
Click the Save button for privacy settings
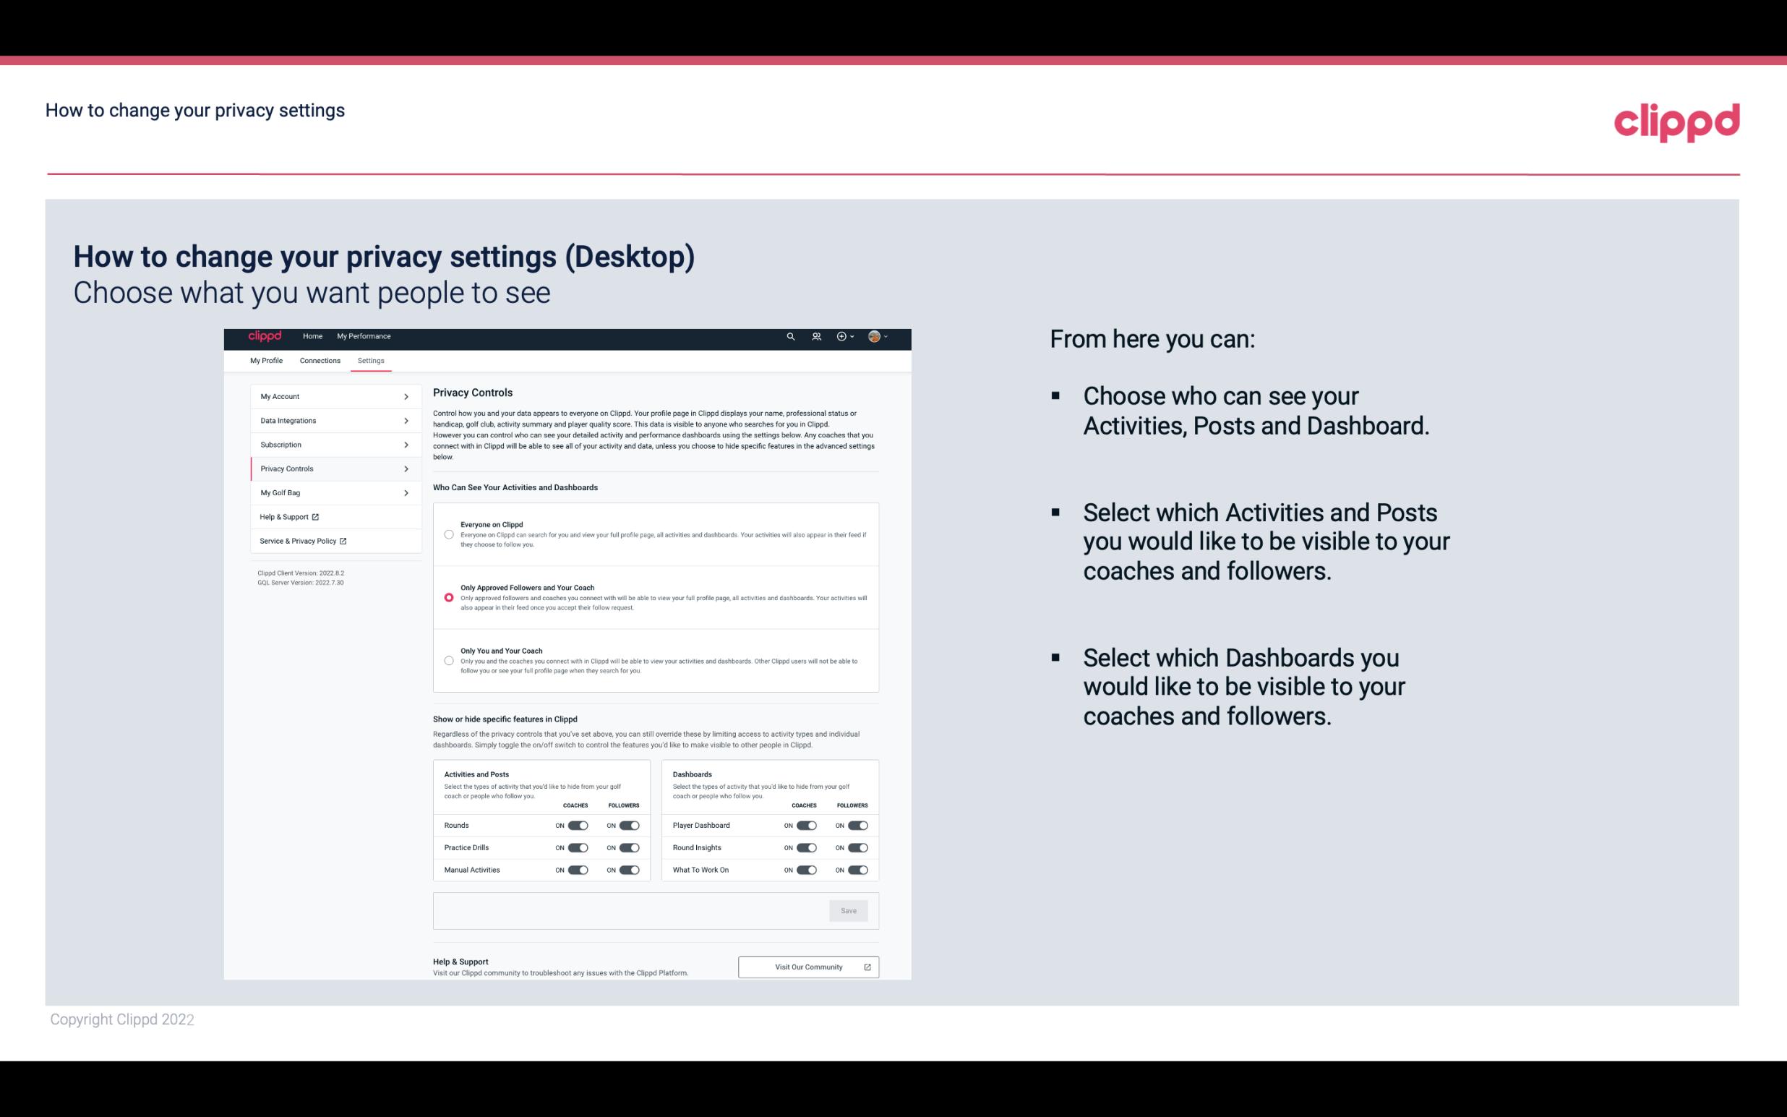[849, 911]
